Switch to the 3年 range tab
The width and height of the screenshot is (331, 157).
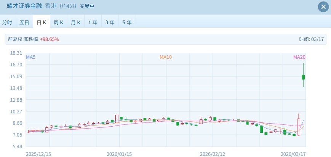110,22
